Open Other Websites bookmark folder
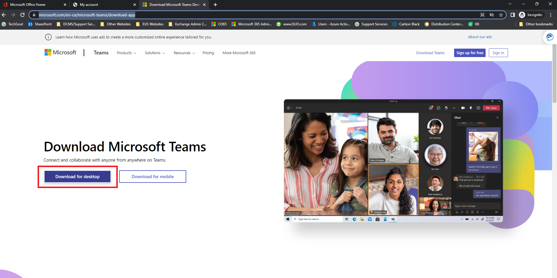This screenshot has height=278, width=557. click(x=115, y=24)
